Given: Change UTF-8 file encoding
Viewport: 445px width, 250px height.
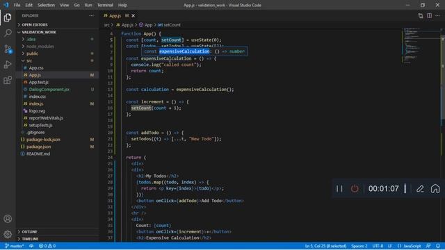Looking at the screenshot, I should [378, 246].
